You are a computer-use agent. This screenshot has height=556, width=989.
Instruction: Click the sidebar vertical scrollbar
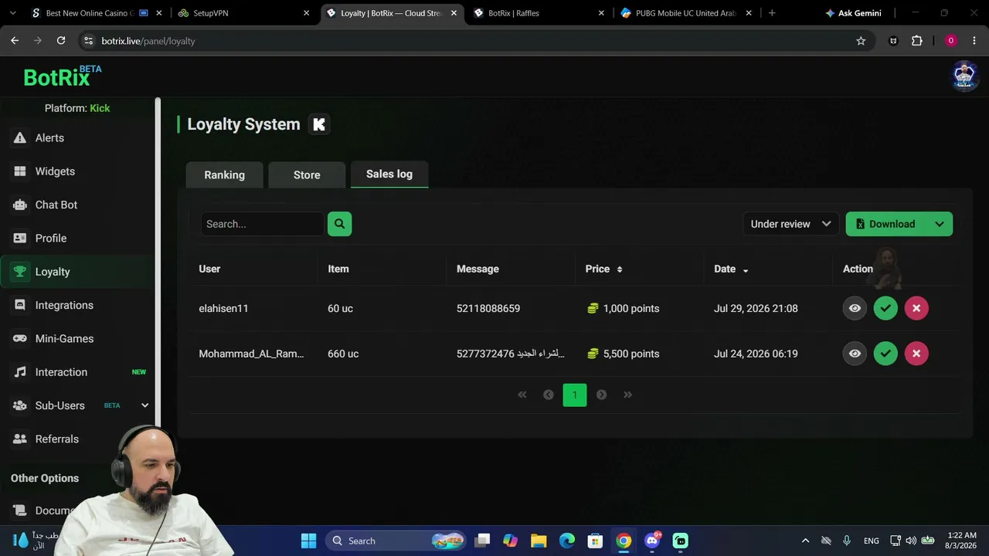tap(158, 263)
